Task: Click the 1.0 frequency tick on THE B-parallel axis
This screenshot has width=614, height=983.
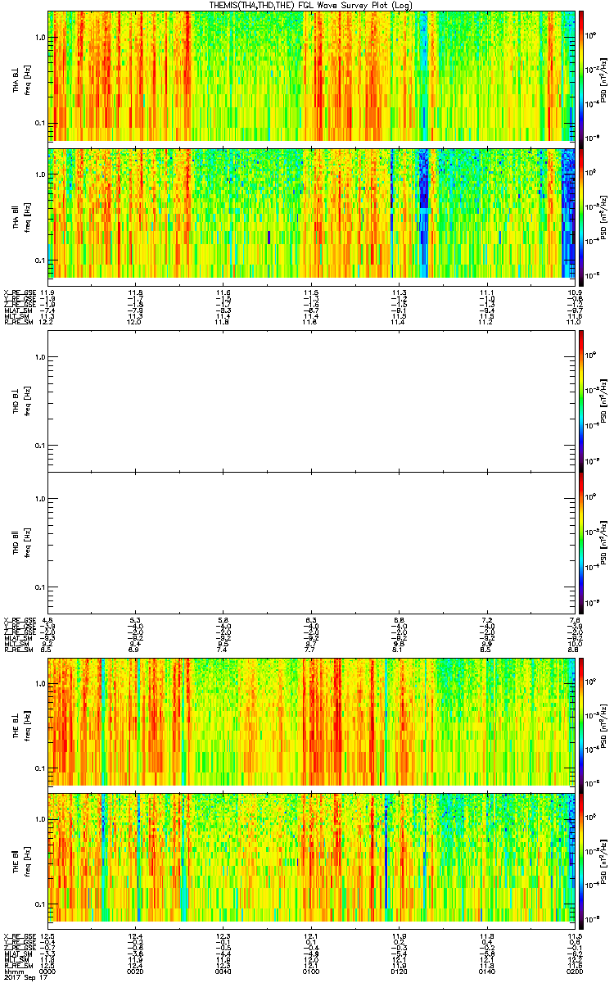Action: [40, 819]
